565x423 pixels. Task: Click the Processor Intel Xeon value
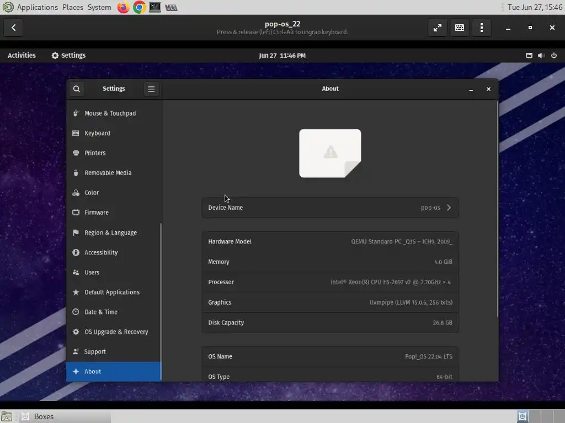coord(391,282)
